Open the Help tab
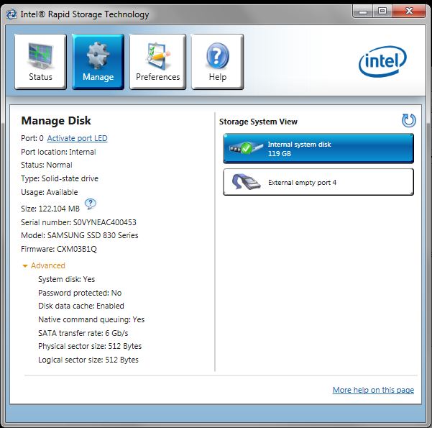 point(217,61)
